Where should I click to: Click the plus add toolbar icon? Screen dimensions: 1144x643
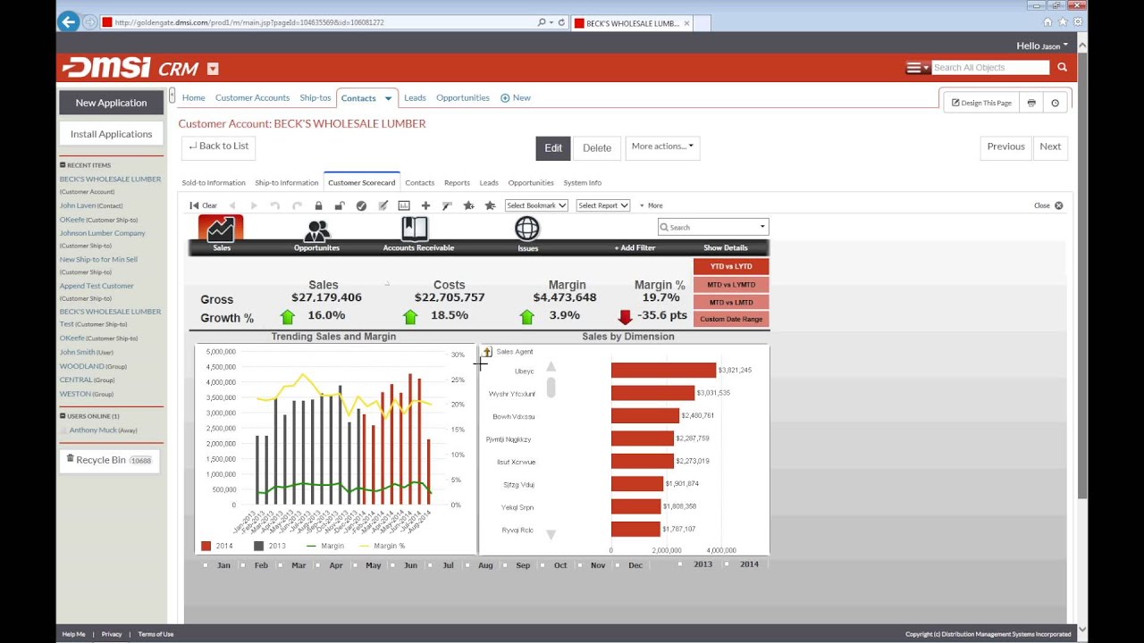(425, 205)
